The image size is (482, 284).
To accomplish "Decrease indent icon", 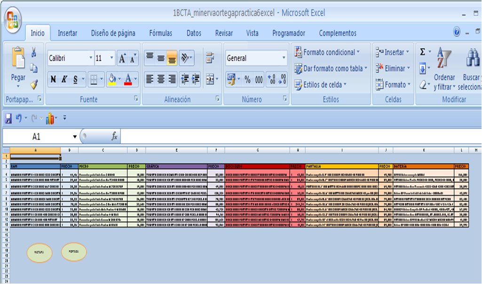I will pos(184,80).
